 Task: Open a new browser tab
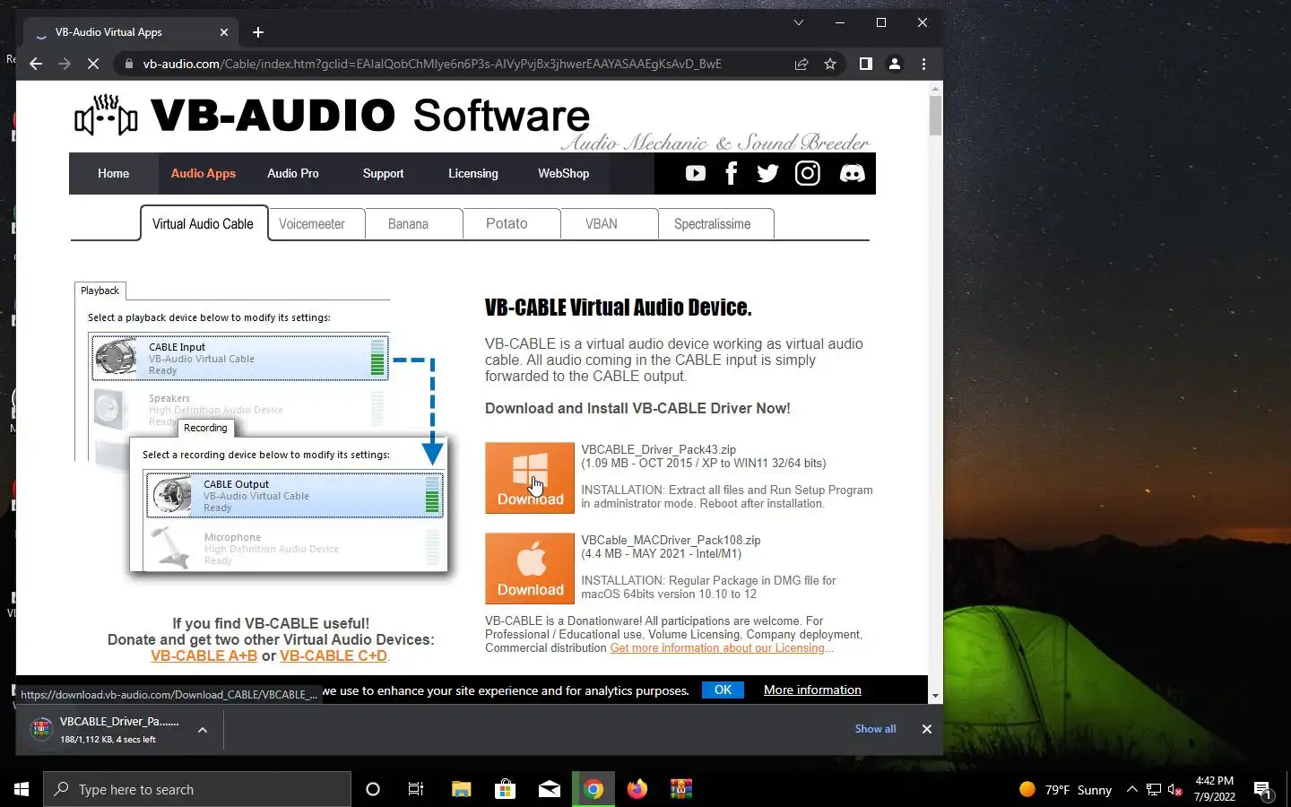(258, 32)
